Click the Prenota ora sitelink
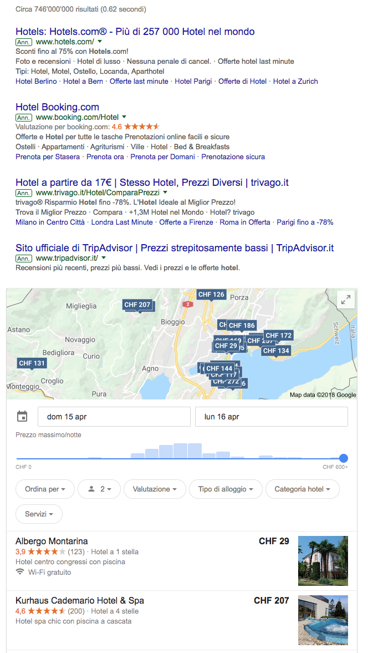The image size is (368, 653). [105, 157]
